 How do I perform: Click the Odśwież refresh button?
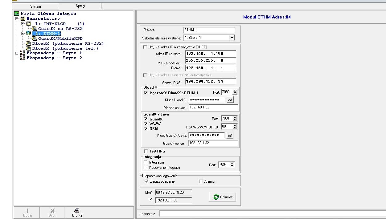(223, 197)
